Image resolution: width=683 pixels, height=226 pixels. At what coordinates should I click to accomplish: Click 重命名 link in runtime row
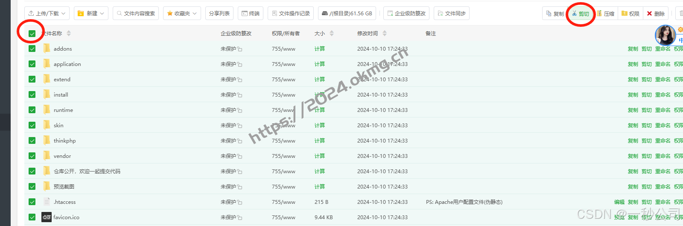(663, 110)
